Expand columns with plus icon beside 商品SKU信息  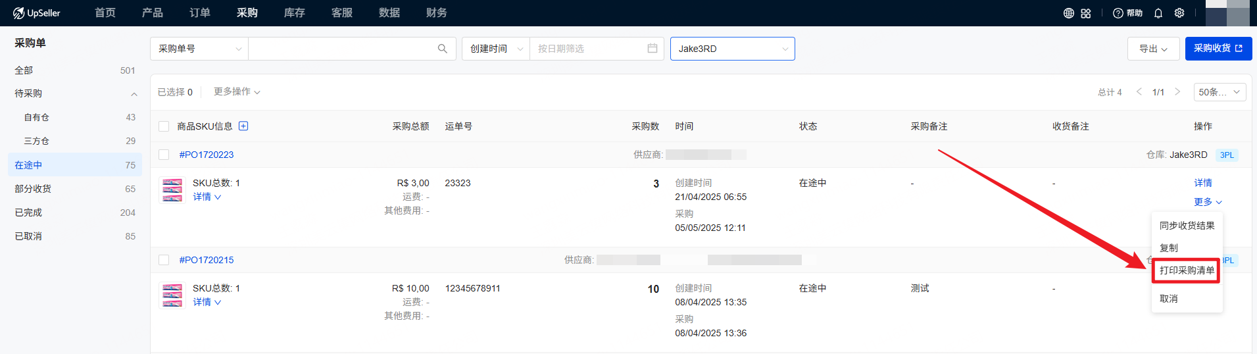click(243, 126)
